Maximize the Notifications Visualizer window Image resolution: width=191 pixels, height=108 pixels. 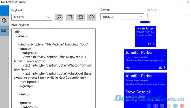(178, 2)
